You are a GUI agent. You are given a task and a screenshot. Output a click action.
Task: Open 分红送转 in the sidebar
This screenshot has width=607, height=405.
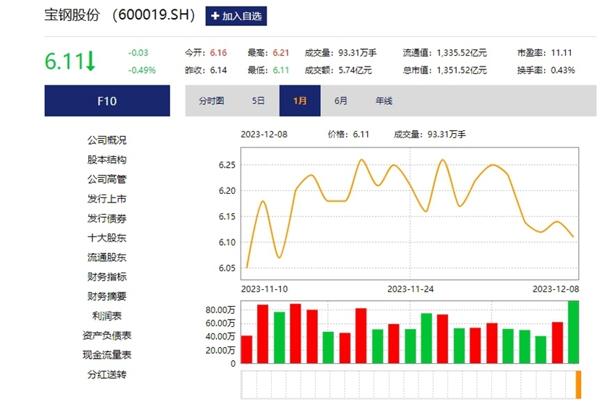107,375
